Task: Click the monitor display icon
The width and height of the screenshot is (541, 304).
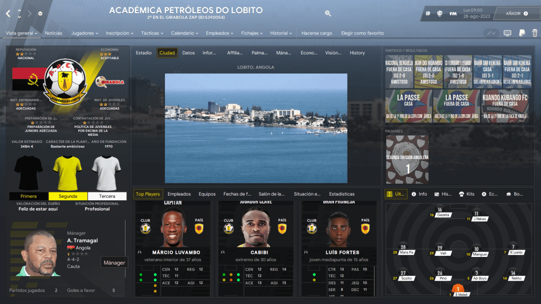Action: pyautogui.click(x=507, y=33)
